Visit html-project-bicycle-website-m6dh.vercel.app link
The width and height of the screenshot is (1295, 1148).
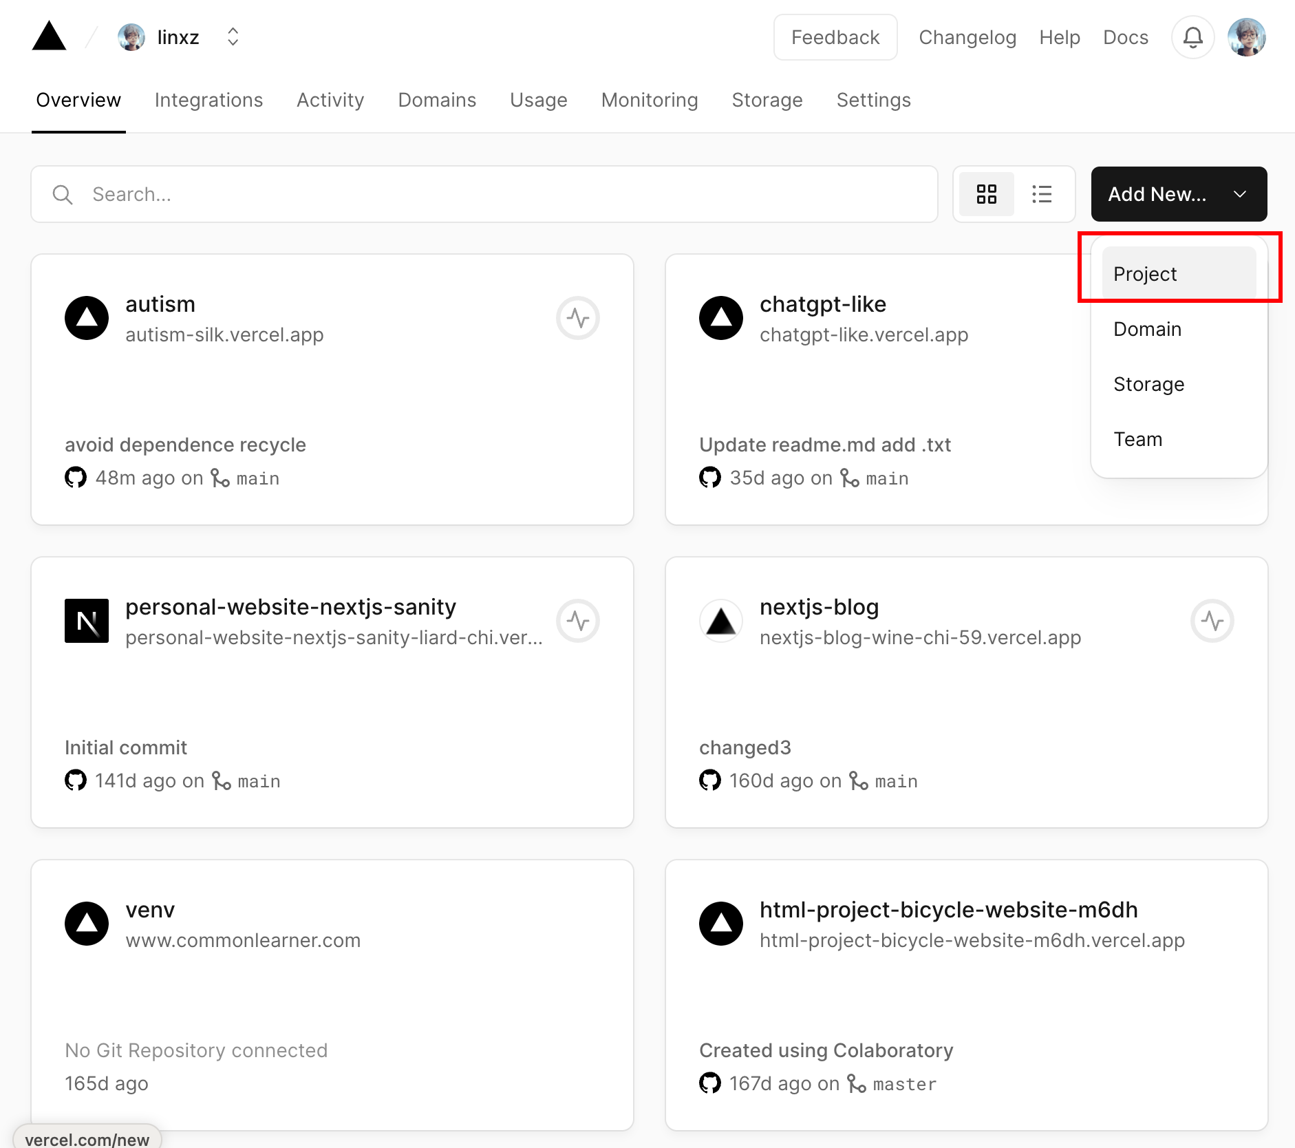coord(972,941)
